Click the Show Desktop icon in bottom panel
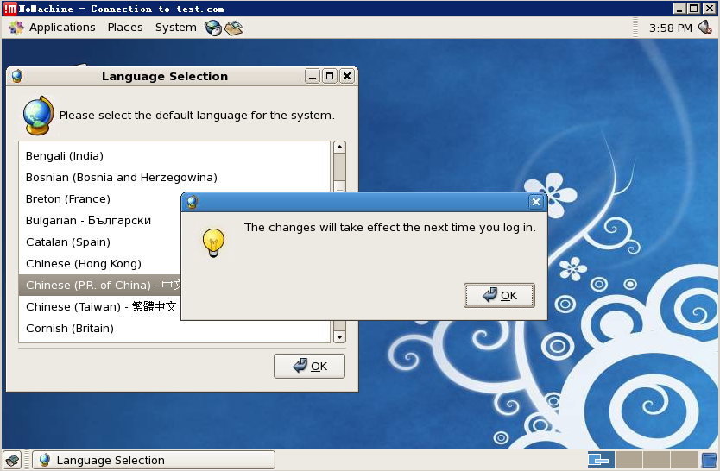The width and height of the screenshot is (720, 471). (x=12, y=460)
